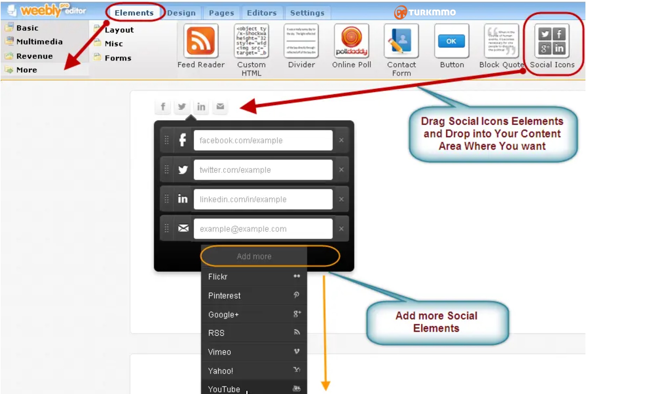Open the Multimedia elements category
Image resolution: width=650 pixels, height=394 pixels.
(34, 42)
